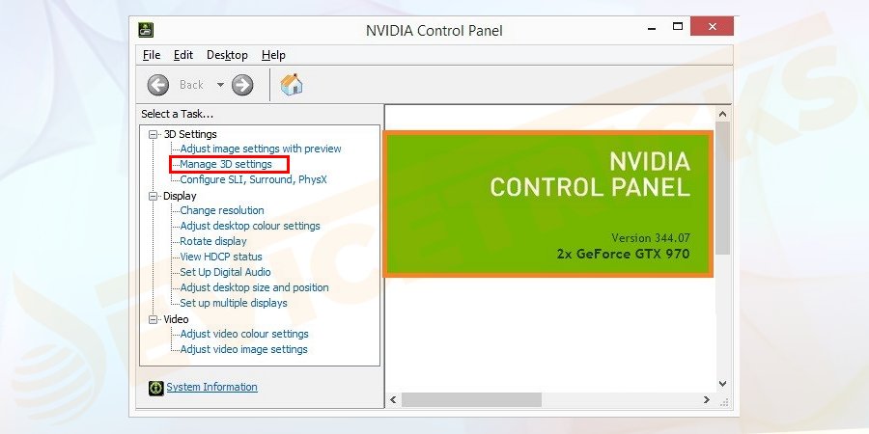Viewport: 869px width, 434px height.
Task: Open Adjust video colour settings
Action: [x=244, y=334]
